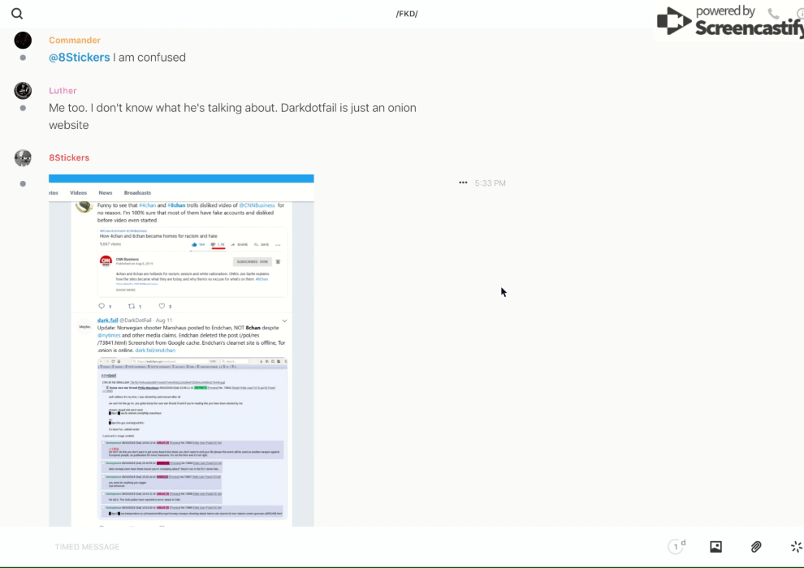Start a voice call with the phone icon
The image size is (804, 568).
pyautogui.click(x=773, y=14)
